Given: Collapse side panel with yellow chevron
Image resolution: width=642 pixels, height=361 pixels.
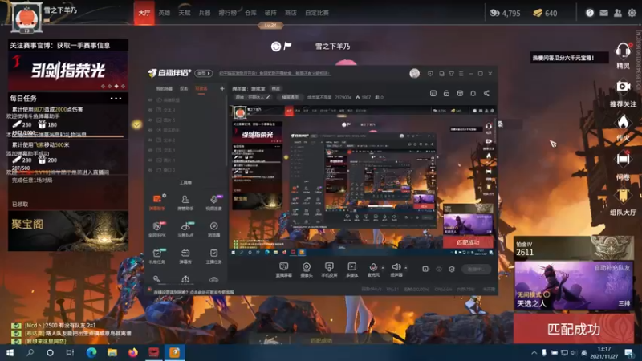Looking at the screenshot, I should 136,124.
